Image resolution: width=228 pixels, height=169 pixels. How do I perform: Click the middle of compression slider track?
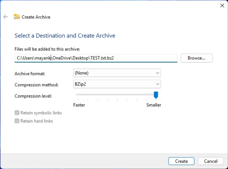pyautogui.click(x=117, y=95)
